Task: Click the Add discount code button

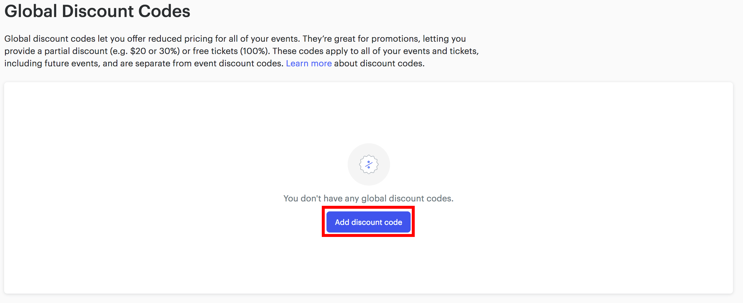Action: [x=368, y=222]
